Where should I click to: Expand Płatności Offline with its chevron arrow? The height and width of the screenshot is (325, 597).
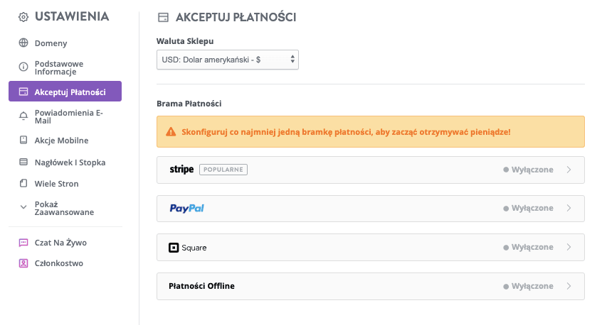coord(569,286)
